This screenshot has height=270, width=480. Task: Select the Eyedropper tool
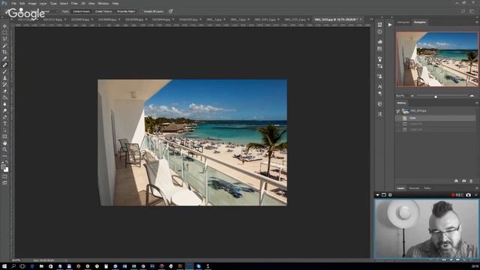pyautogui.click(x=4, y=58)
